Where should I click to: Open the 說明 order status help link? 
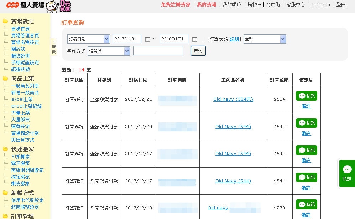(234, 39)
